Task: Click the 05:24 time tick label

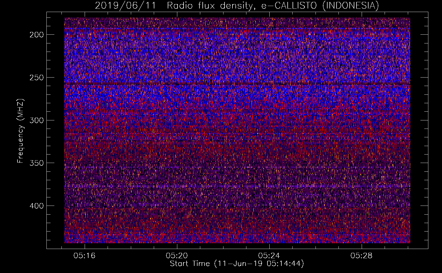Action: click(269, 256)
